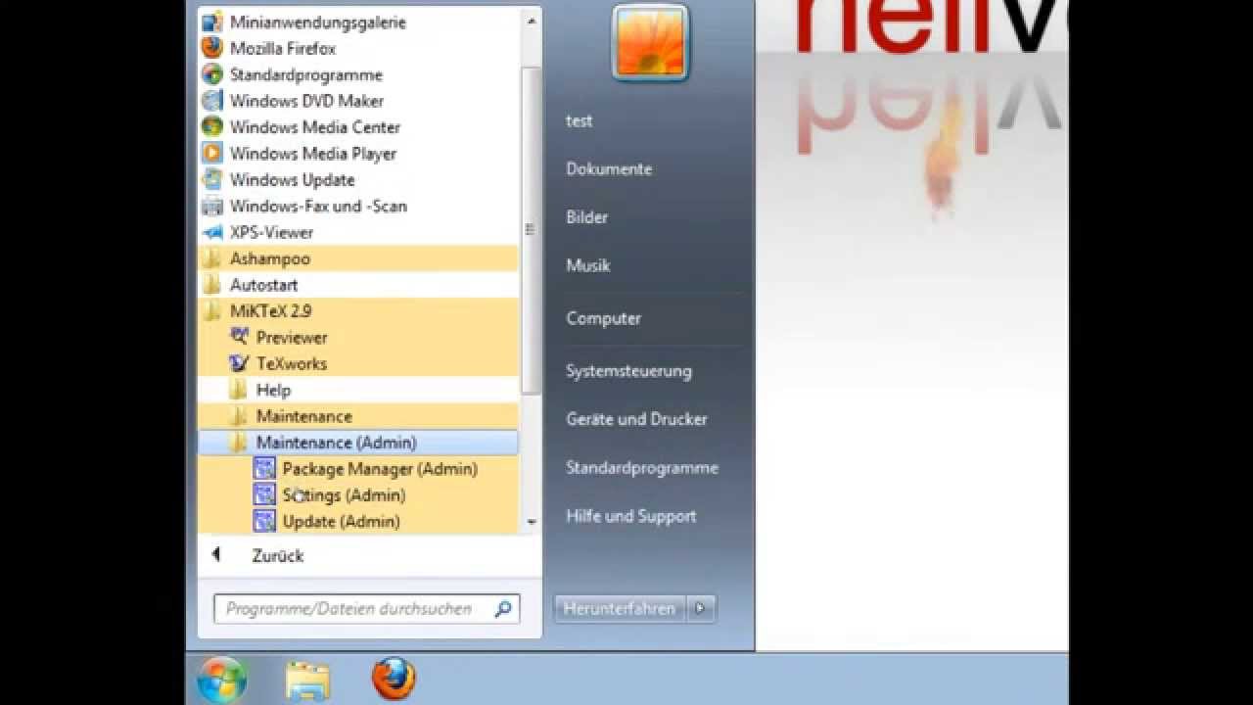Open Windows Media Center icon
Image resolution: width=1253 pixels, height=705 pixels.
tap(212, 127)
